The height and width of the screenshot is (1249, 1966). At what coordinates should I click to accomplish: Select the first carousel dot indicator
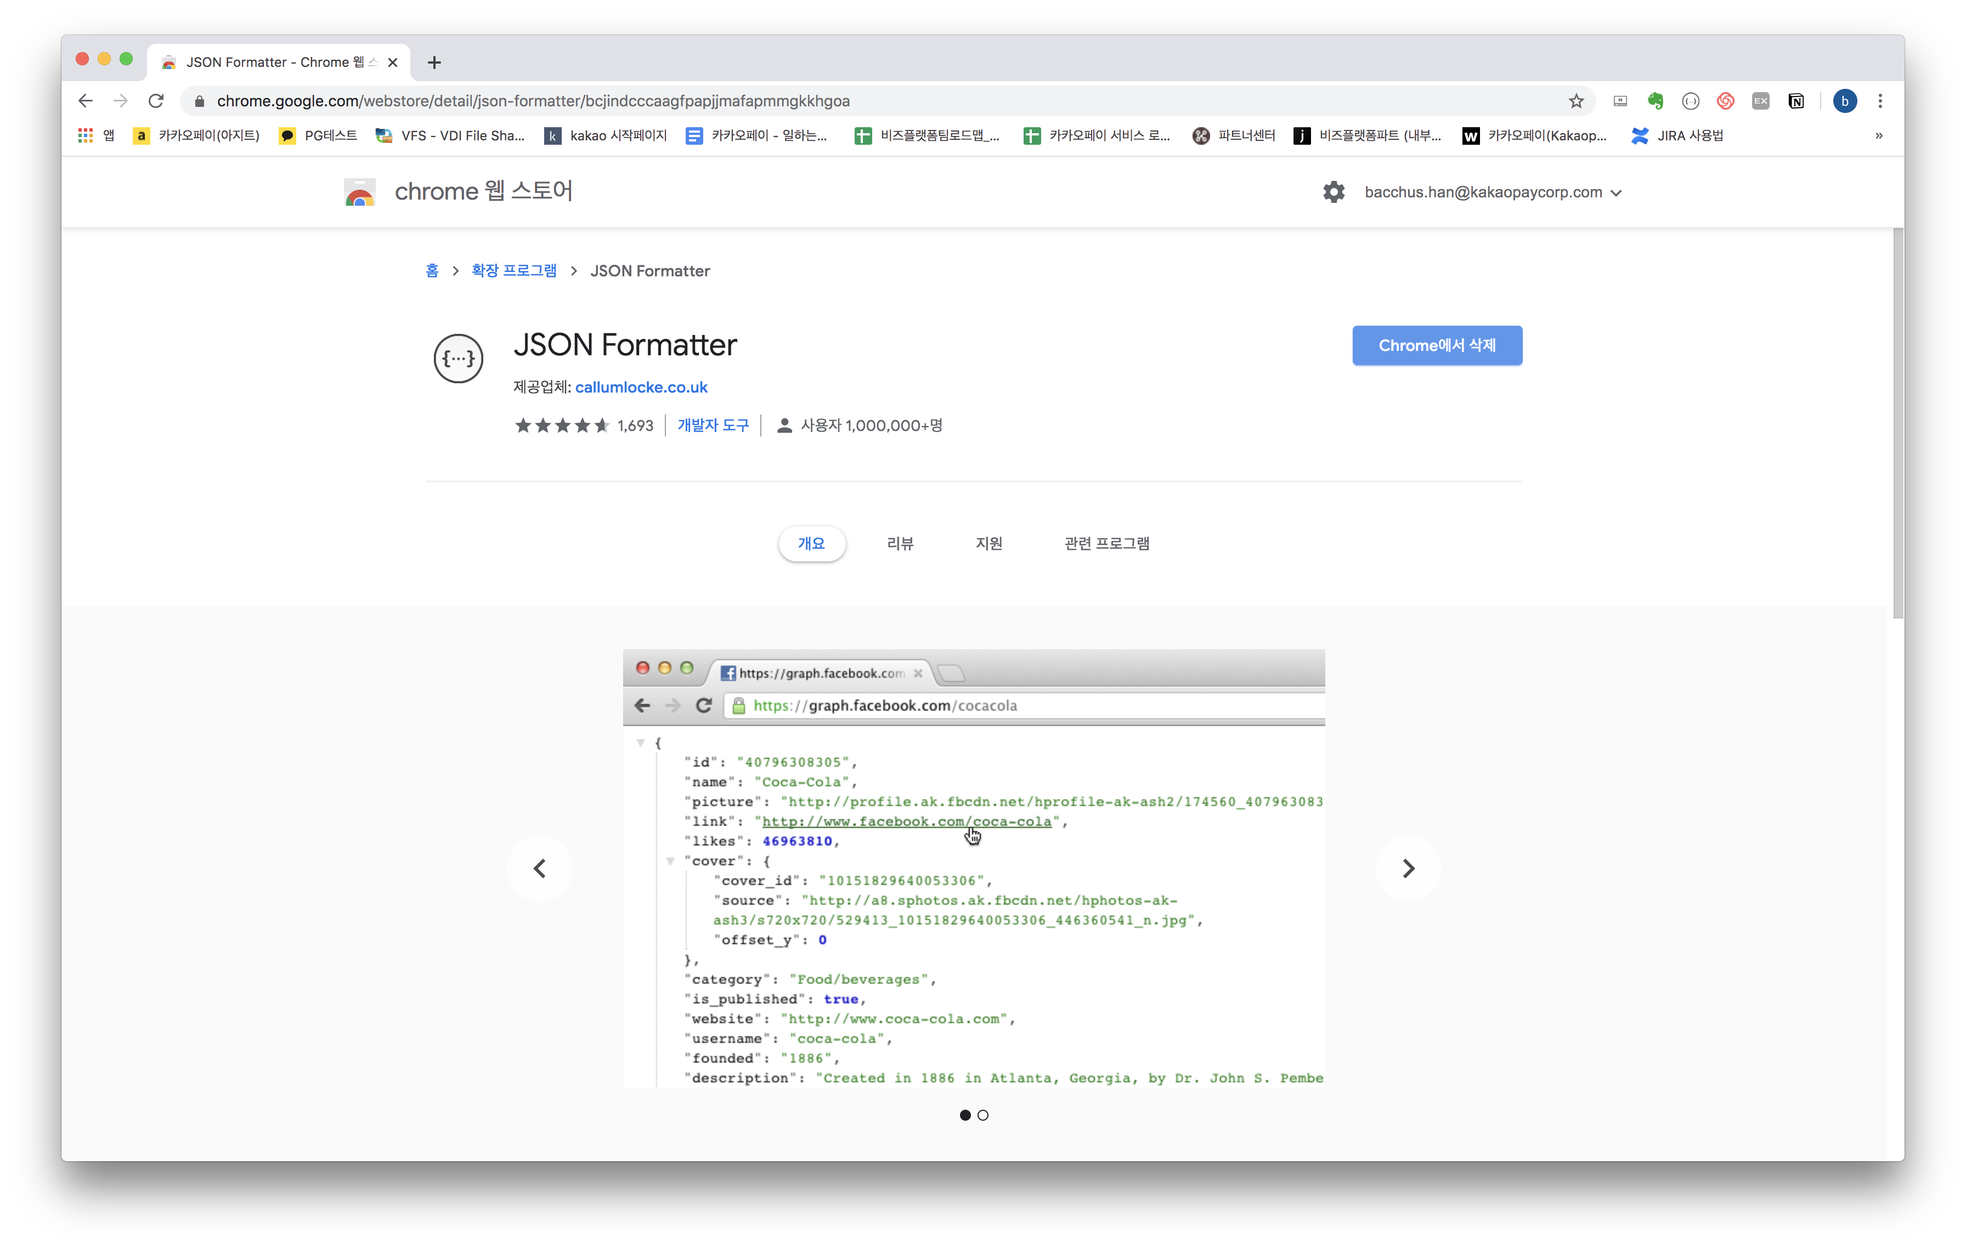tap(965, 1115)
